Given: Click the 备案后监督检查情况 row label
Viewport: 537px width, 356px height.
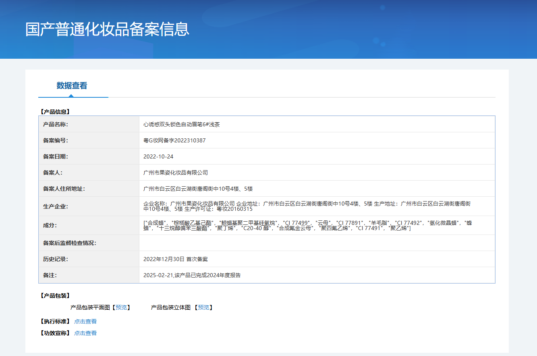Looking at the screenshot, I should 70,243.
